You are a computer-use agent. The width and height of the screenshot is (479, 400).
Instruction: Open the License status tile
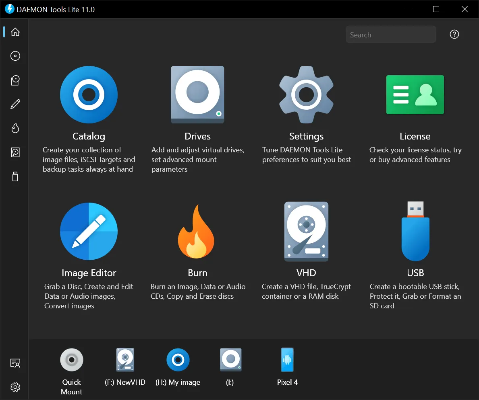pos(415,94)
